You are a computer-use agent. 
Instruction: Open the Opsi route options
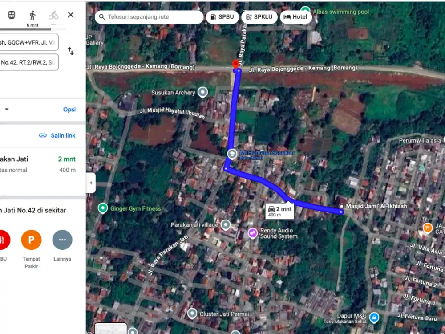point(69,110)
